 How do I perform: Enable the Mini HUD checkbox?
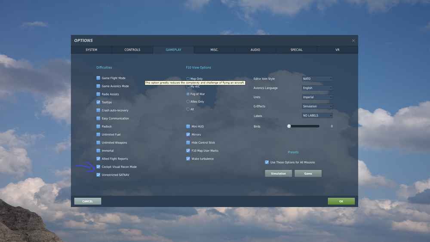[x=188, y=126]
